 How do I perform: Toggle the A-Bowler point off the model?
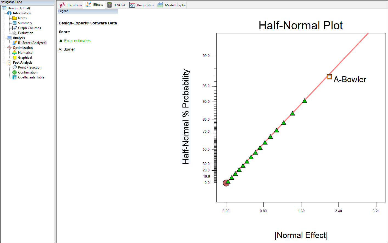(329, 77)
